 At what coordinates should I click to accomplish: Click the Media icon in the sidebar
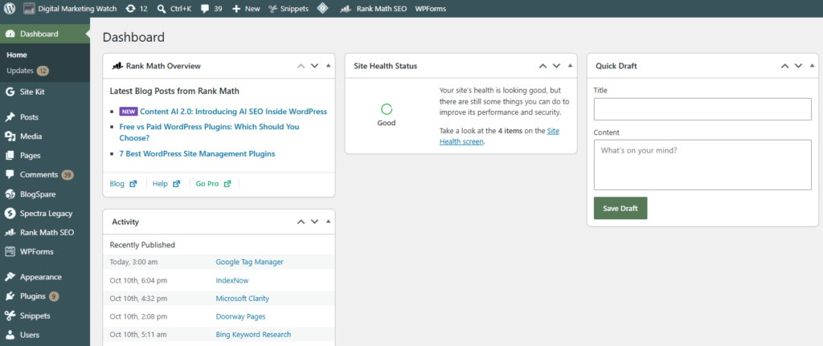coord(10,136)
